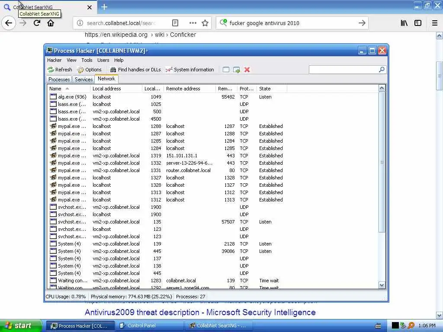
Task: Open a new browser tab
Action: pyautogui.click(x=104, y=7)
